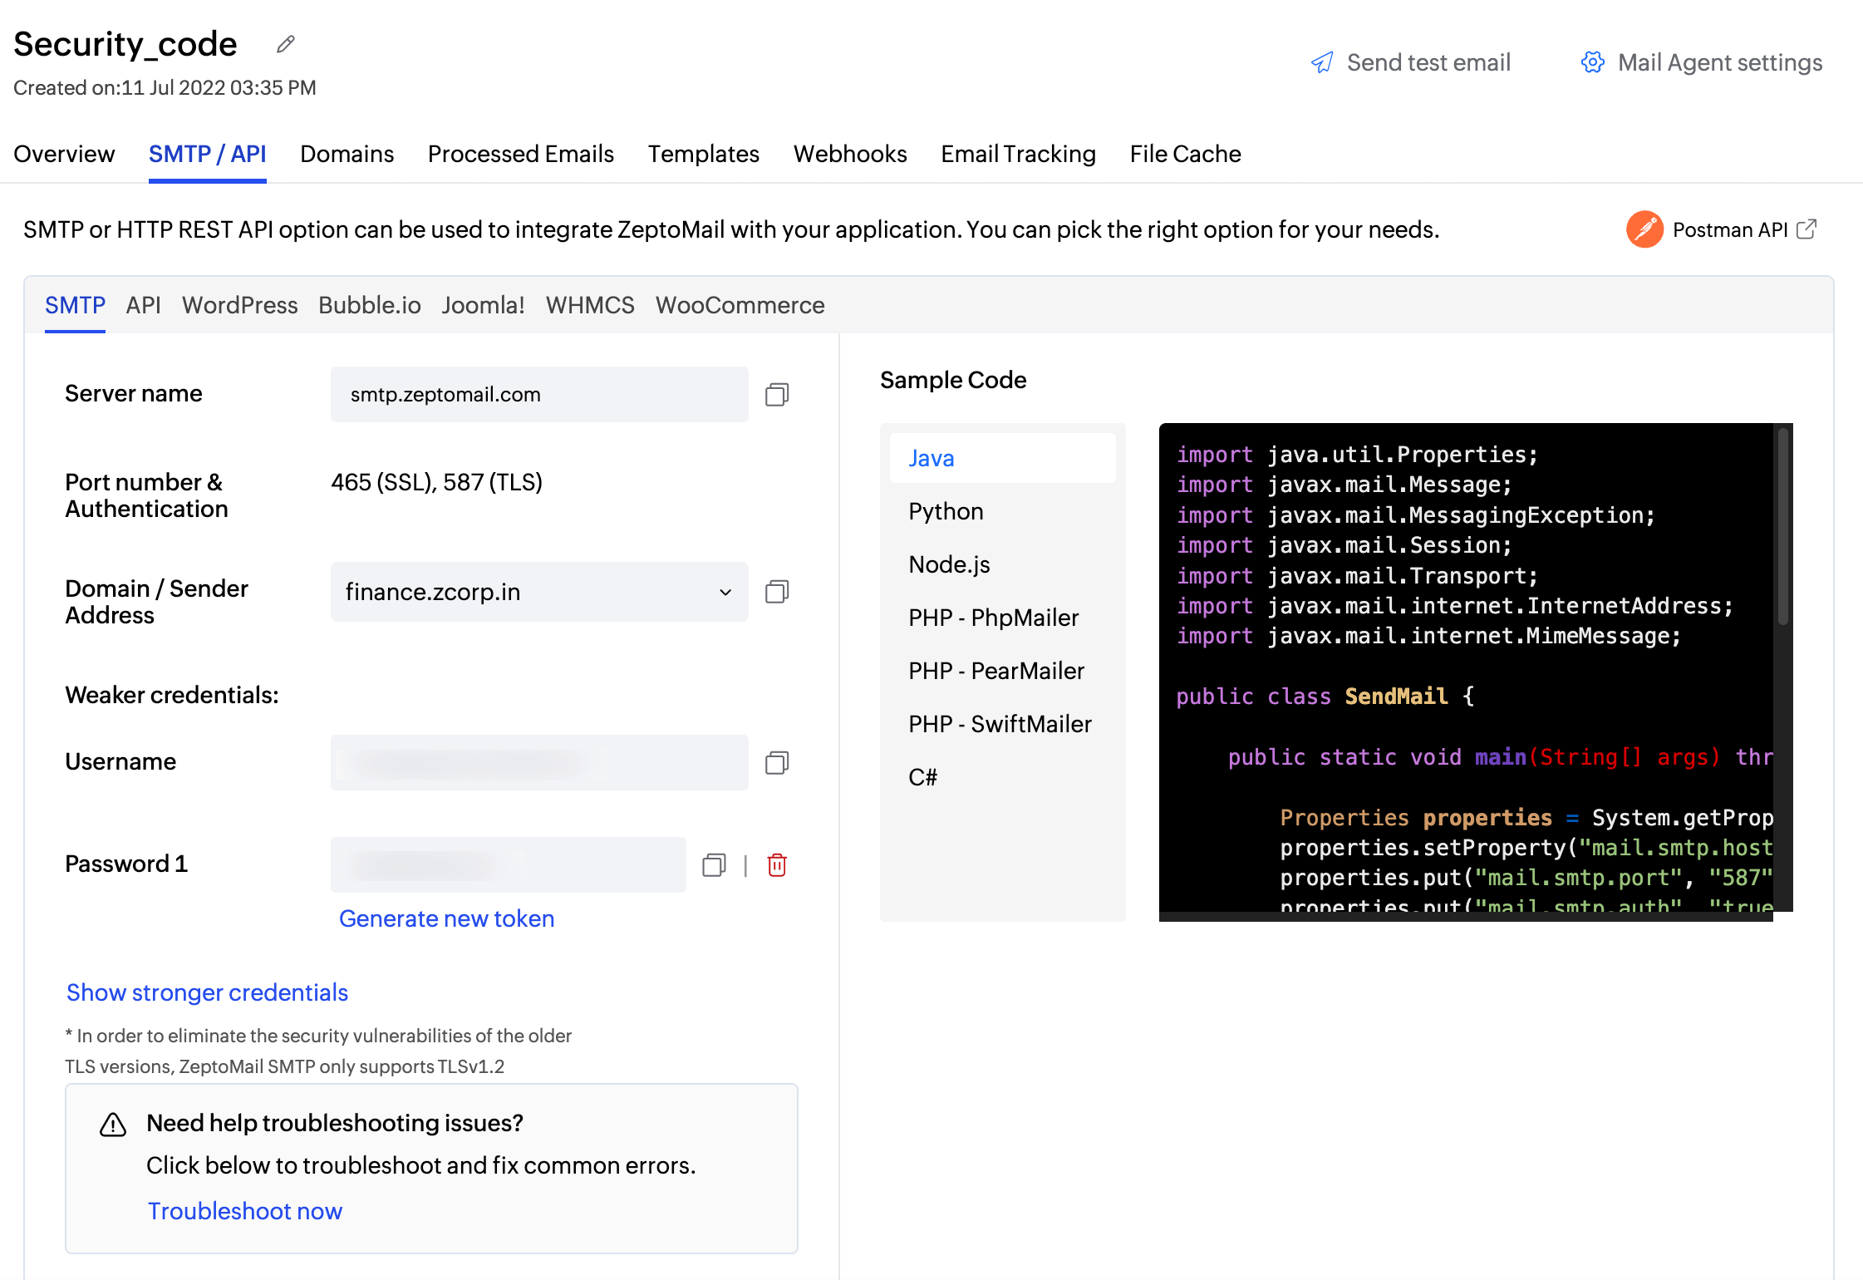This screenshot has height=1280, width=1863.
Task: Copy the username using the copy icon
Action: click(x=776, y=762)
